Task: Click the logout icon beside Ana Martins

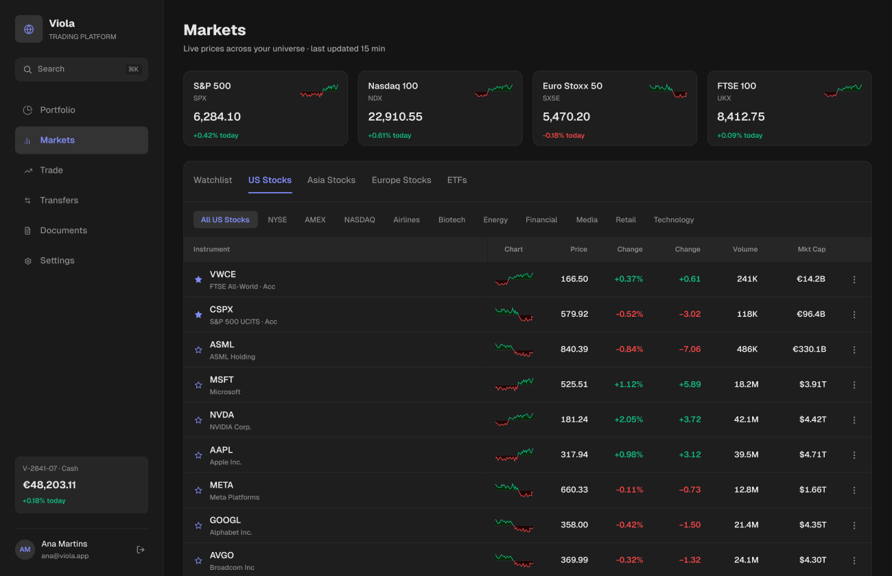Action: 141,549
